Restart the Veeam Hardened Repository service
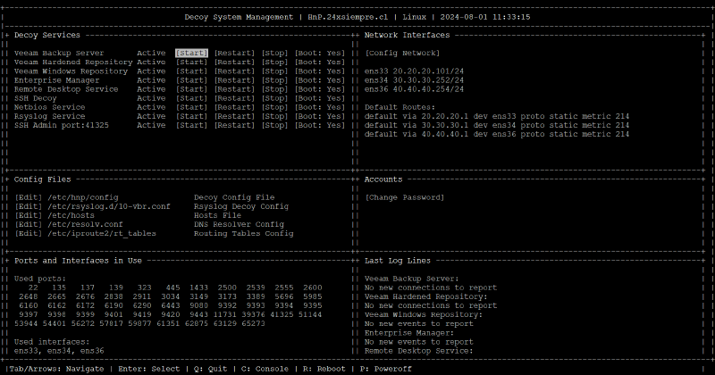The width and height of the screenshot is (715, 375). tap(234, 62)
